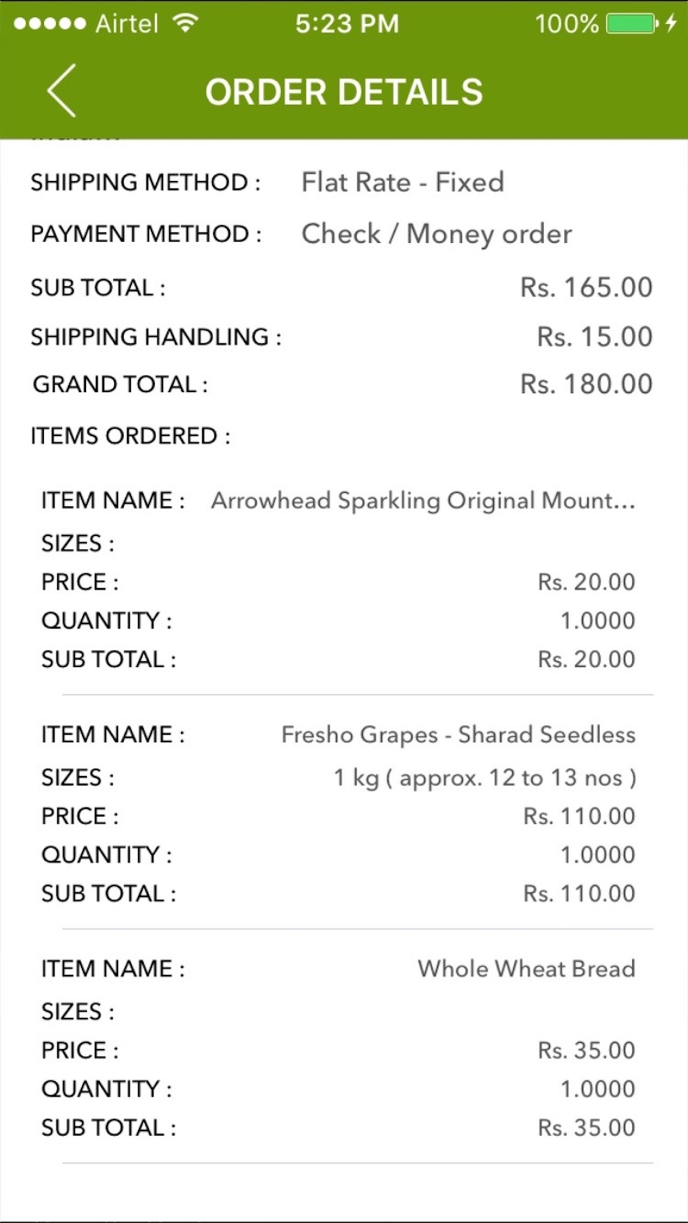Tap the 5:23 PM clock in status bar
Image resolution: width=688 pixels, height=1223 pixels.
pos(347,24)
